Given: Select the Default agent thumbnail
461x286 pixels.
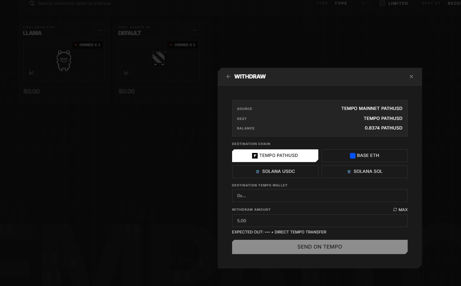Looking at the screenshot, I should click(x=159, y=58).
